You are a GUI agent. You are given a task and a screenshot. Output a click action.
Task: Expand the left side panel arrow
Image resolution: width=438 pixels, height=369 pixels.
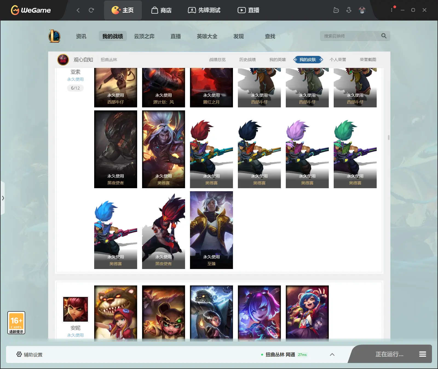3,198
